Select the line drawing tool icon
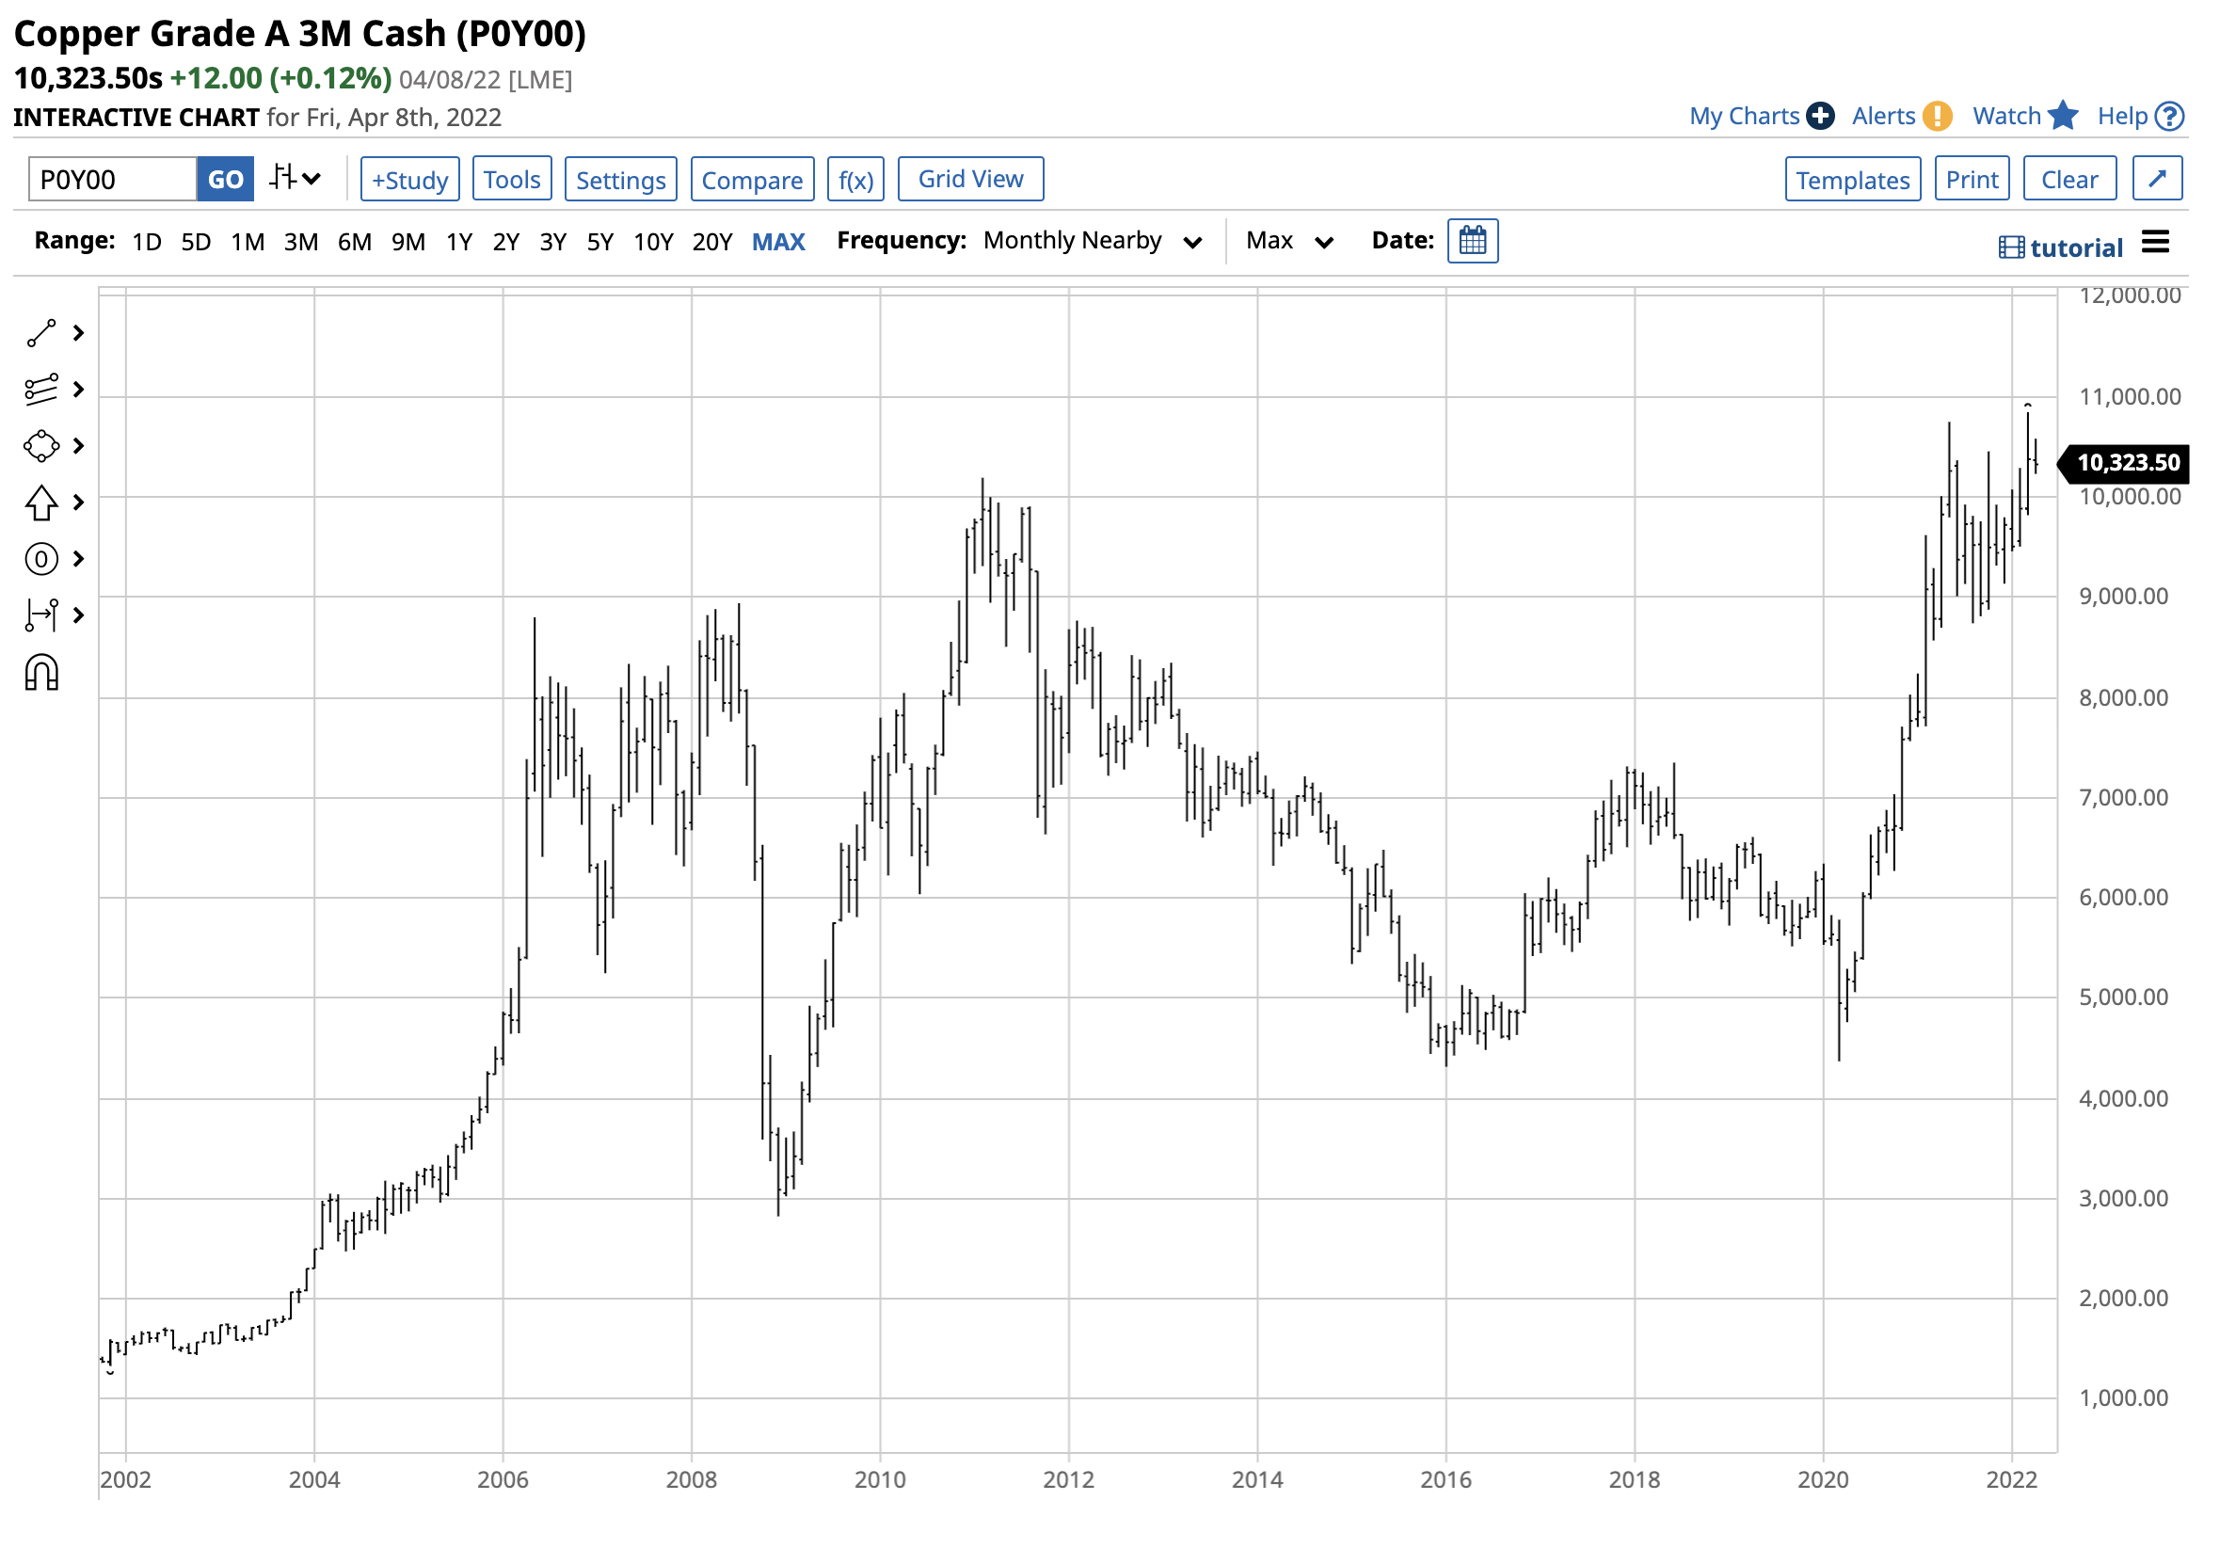This screenshot has height=1564, width=2236. pos(40,334)
